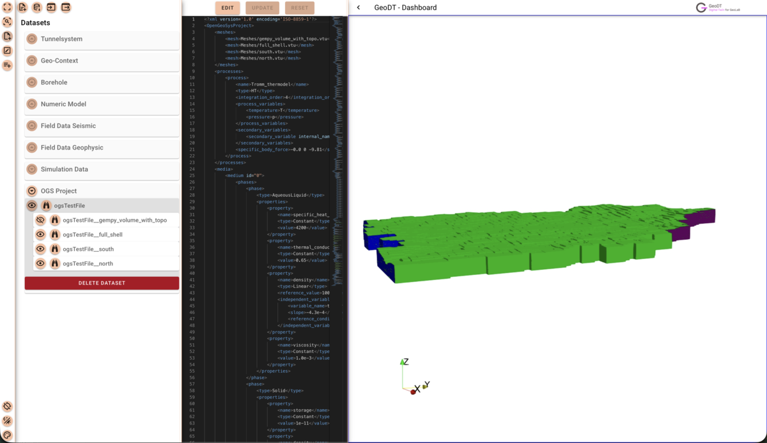This screenshot has height=443, width=767.
Task: Click the export arrow-out icon above Datasets
Action: tap(65, 7)
